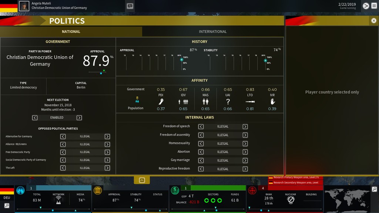Image resolution: width=379 pixels, height=213 pixels.
Task: Click previous status for Alternative for Germany
Action: click(x=63, y=136)
